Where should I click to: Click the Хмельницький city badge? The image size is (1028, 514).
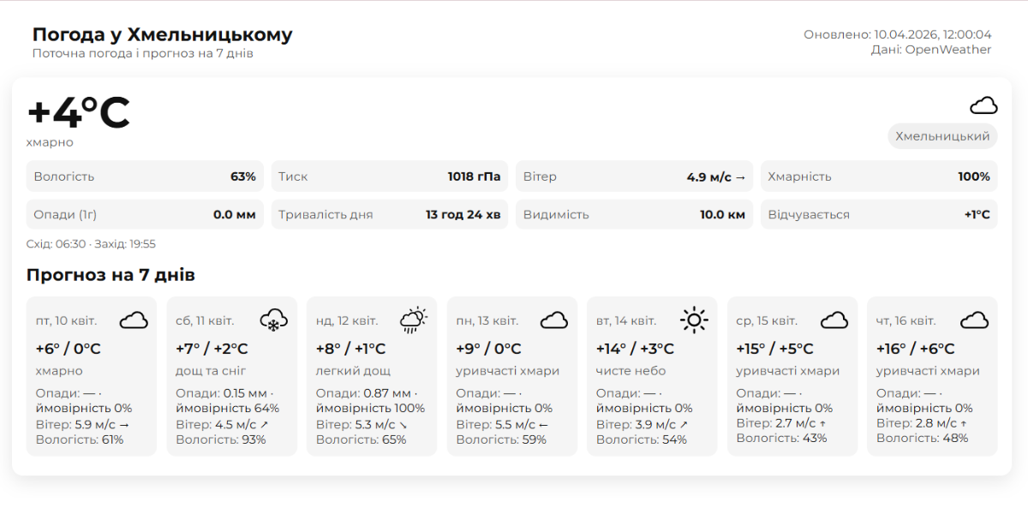click(x=942, y=136)
